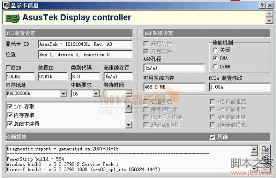Click the 类别代码 field 3.0
This screenshot has width=276, height=178.
(x=86, y=77)
